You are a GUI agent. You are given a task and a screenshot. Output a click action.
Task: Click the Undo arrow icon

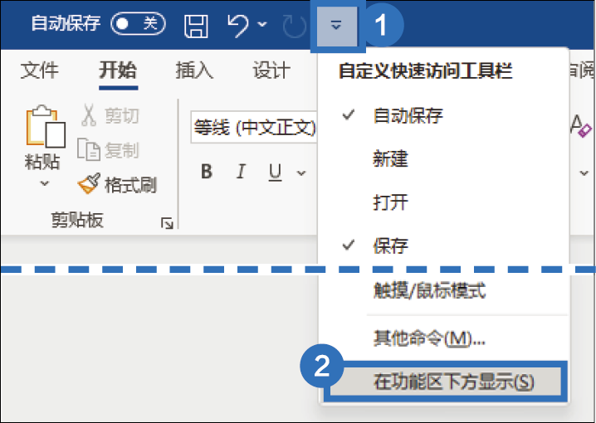coord(238,25)
